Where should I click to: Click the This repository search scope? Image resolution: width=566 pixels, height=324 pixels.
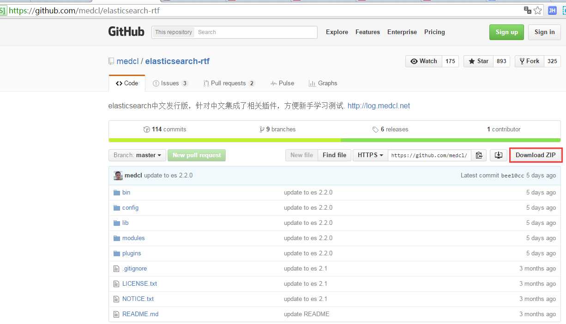click(174, 32)
